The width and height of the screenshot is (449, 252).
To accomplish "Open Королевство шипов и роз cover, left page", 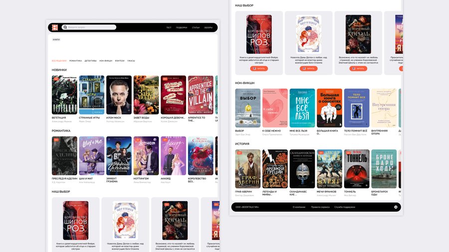I will click(76, 220).
